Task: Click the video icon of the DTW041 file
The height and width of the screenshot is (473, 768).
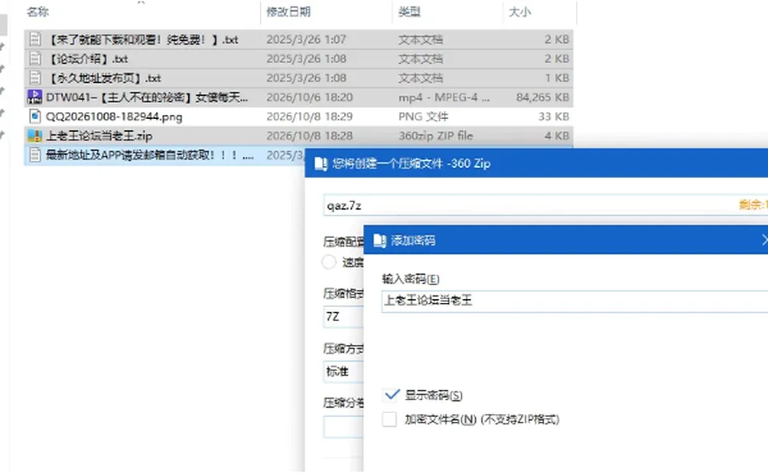Action: (x=34, y=97)
